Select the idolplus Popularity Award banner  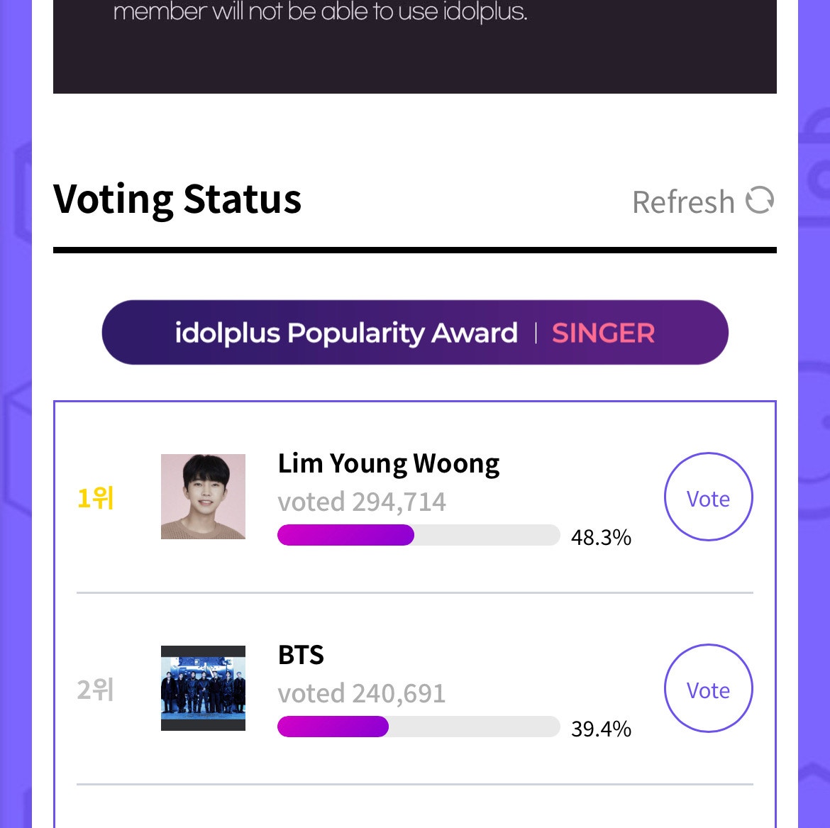[415, 332]
